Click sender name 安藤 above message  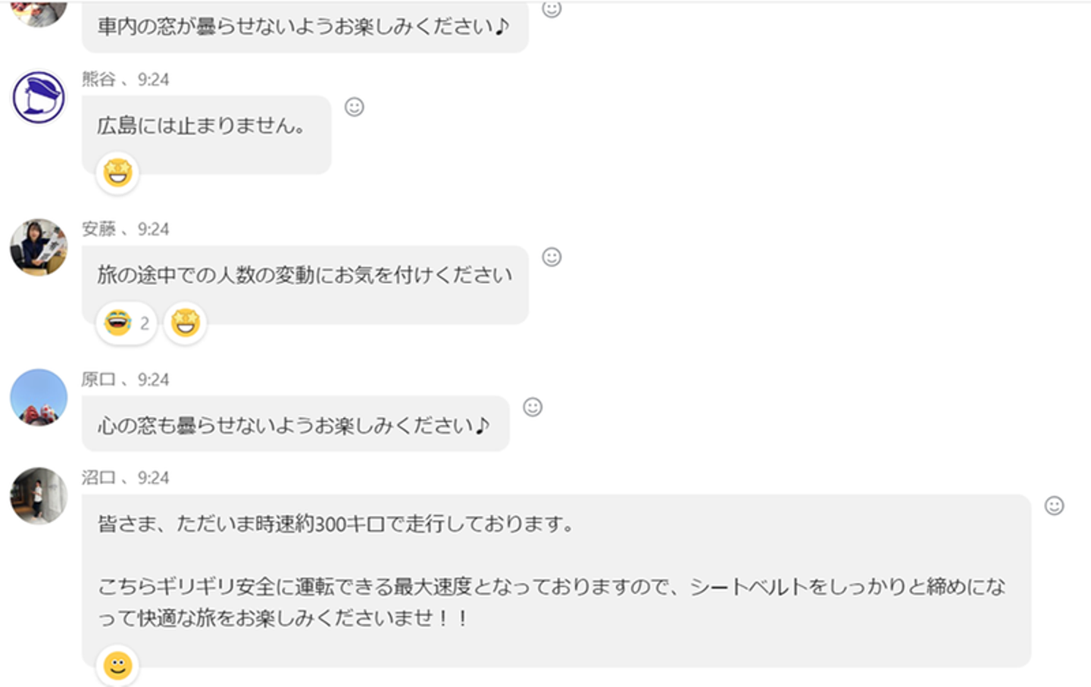coord(98,230)
